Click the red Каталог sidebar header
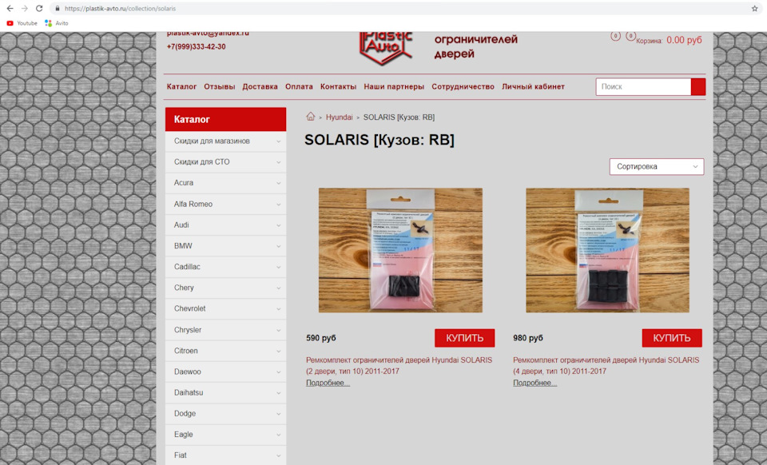The image size is (767, 465). (x=225, y=119)
